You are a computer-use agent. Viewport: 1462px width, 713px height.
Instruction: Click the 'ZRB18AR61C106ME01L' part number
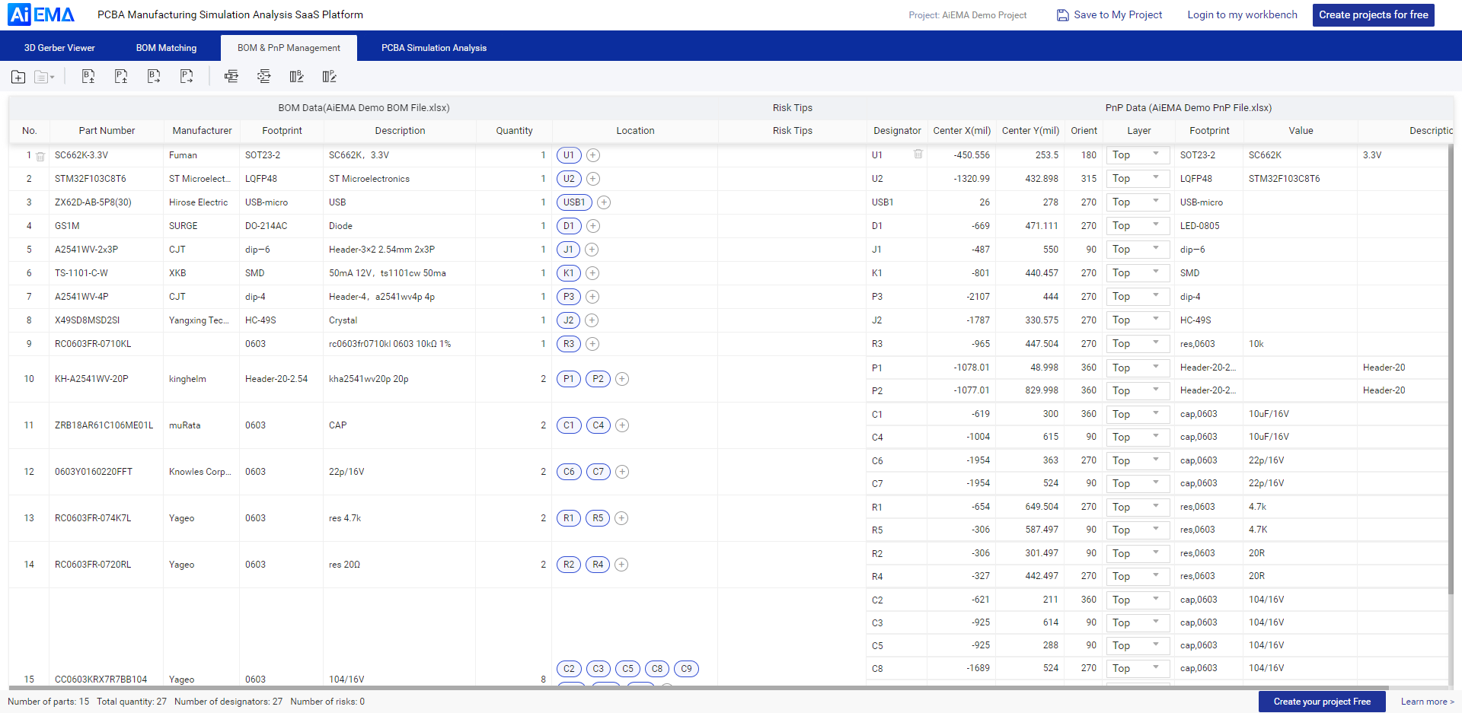pos(104,425)
